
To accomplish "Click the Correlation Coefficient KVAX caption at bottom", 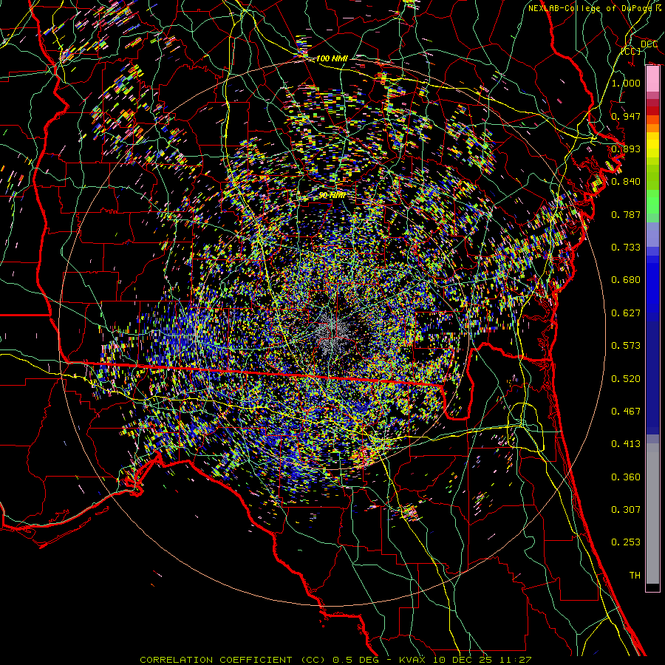I will [x=335, y=660].
